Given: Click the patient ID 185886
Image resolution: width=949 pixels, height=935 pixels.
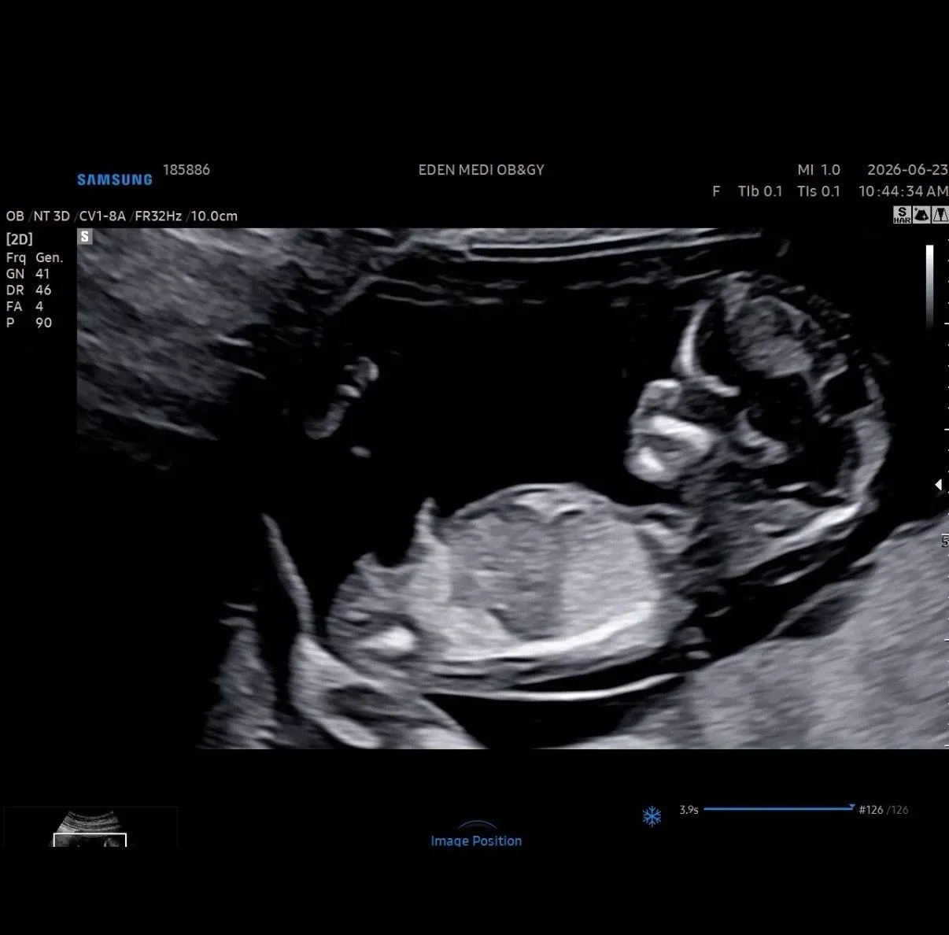Looking at the screenshot, I should click(186, 169).
